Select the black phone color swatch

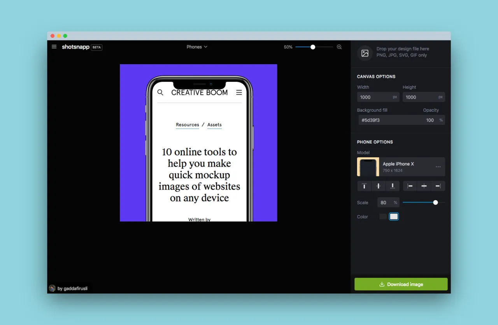pos(383,216)
